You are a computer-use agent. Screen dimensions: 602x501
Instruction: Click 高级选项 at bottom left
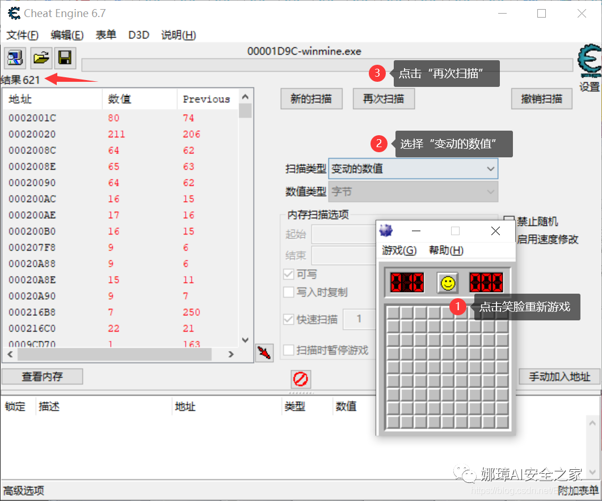click(x=24, y=491)
